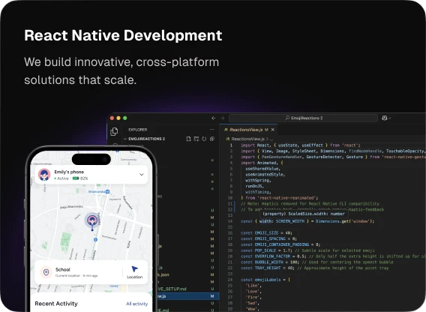Select the k.json file in Explorer
The height and width of the screenshot is (312, 426).
163,274
